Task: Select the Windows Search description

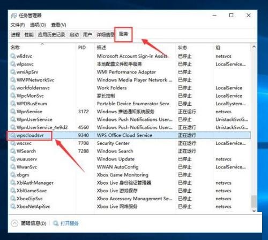Action: [x=115, y=151]
